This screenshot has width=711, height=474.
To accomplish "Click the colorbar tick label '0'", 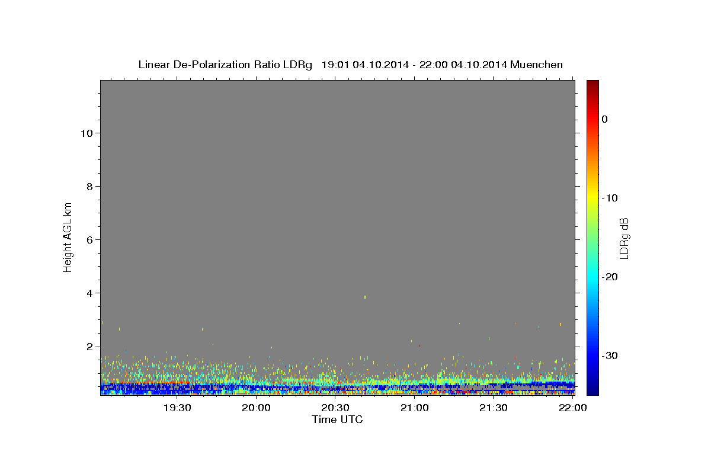I will tap(604, 119).
